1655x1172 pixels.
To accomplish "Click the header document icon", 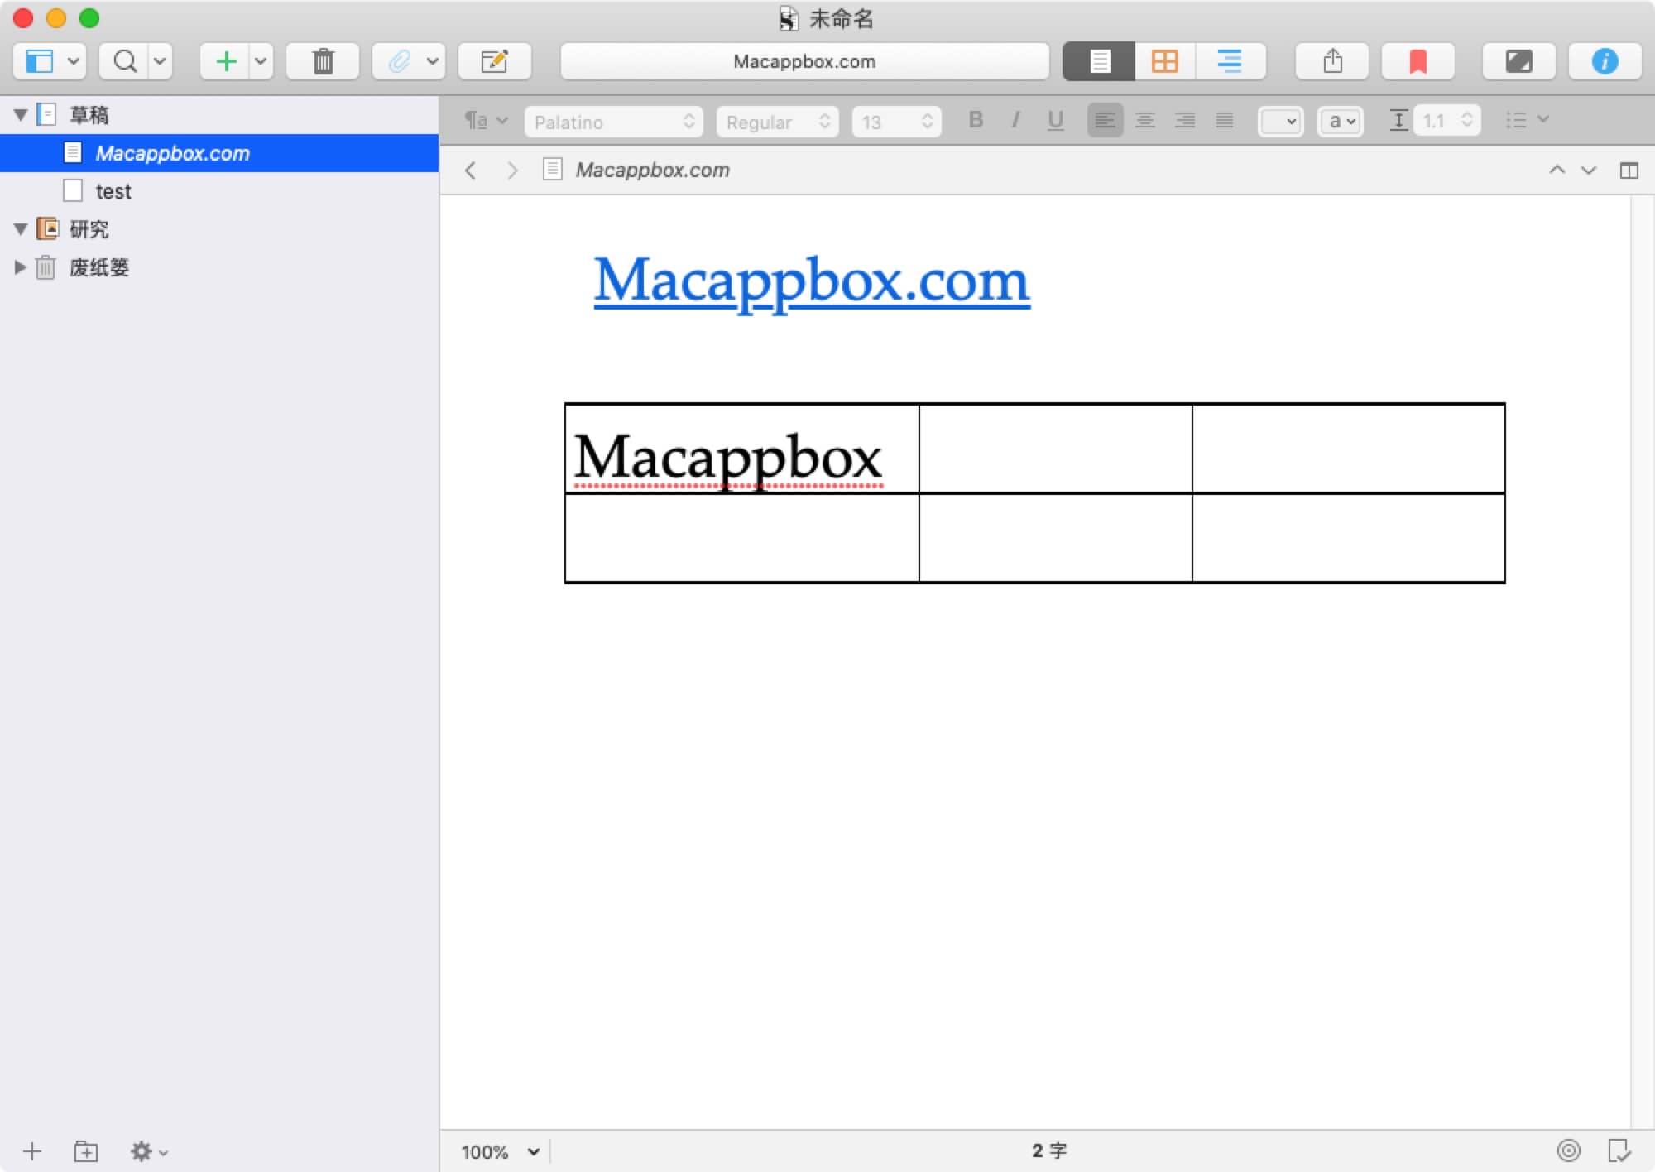I will pyautogui.click(x=553, y=170).
